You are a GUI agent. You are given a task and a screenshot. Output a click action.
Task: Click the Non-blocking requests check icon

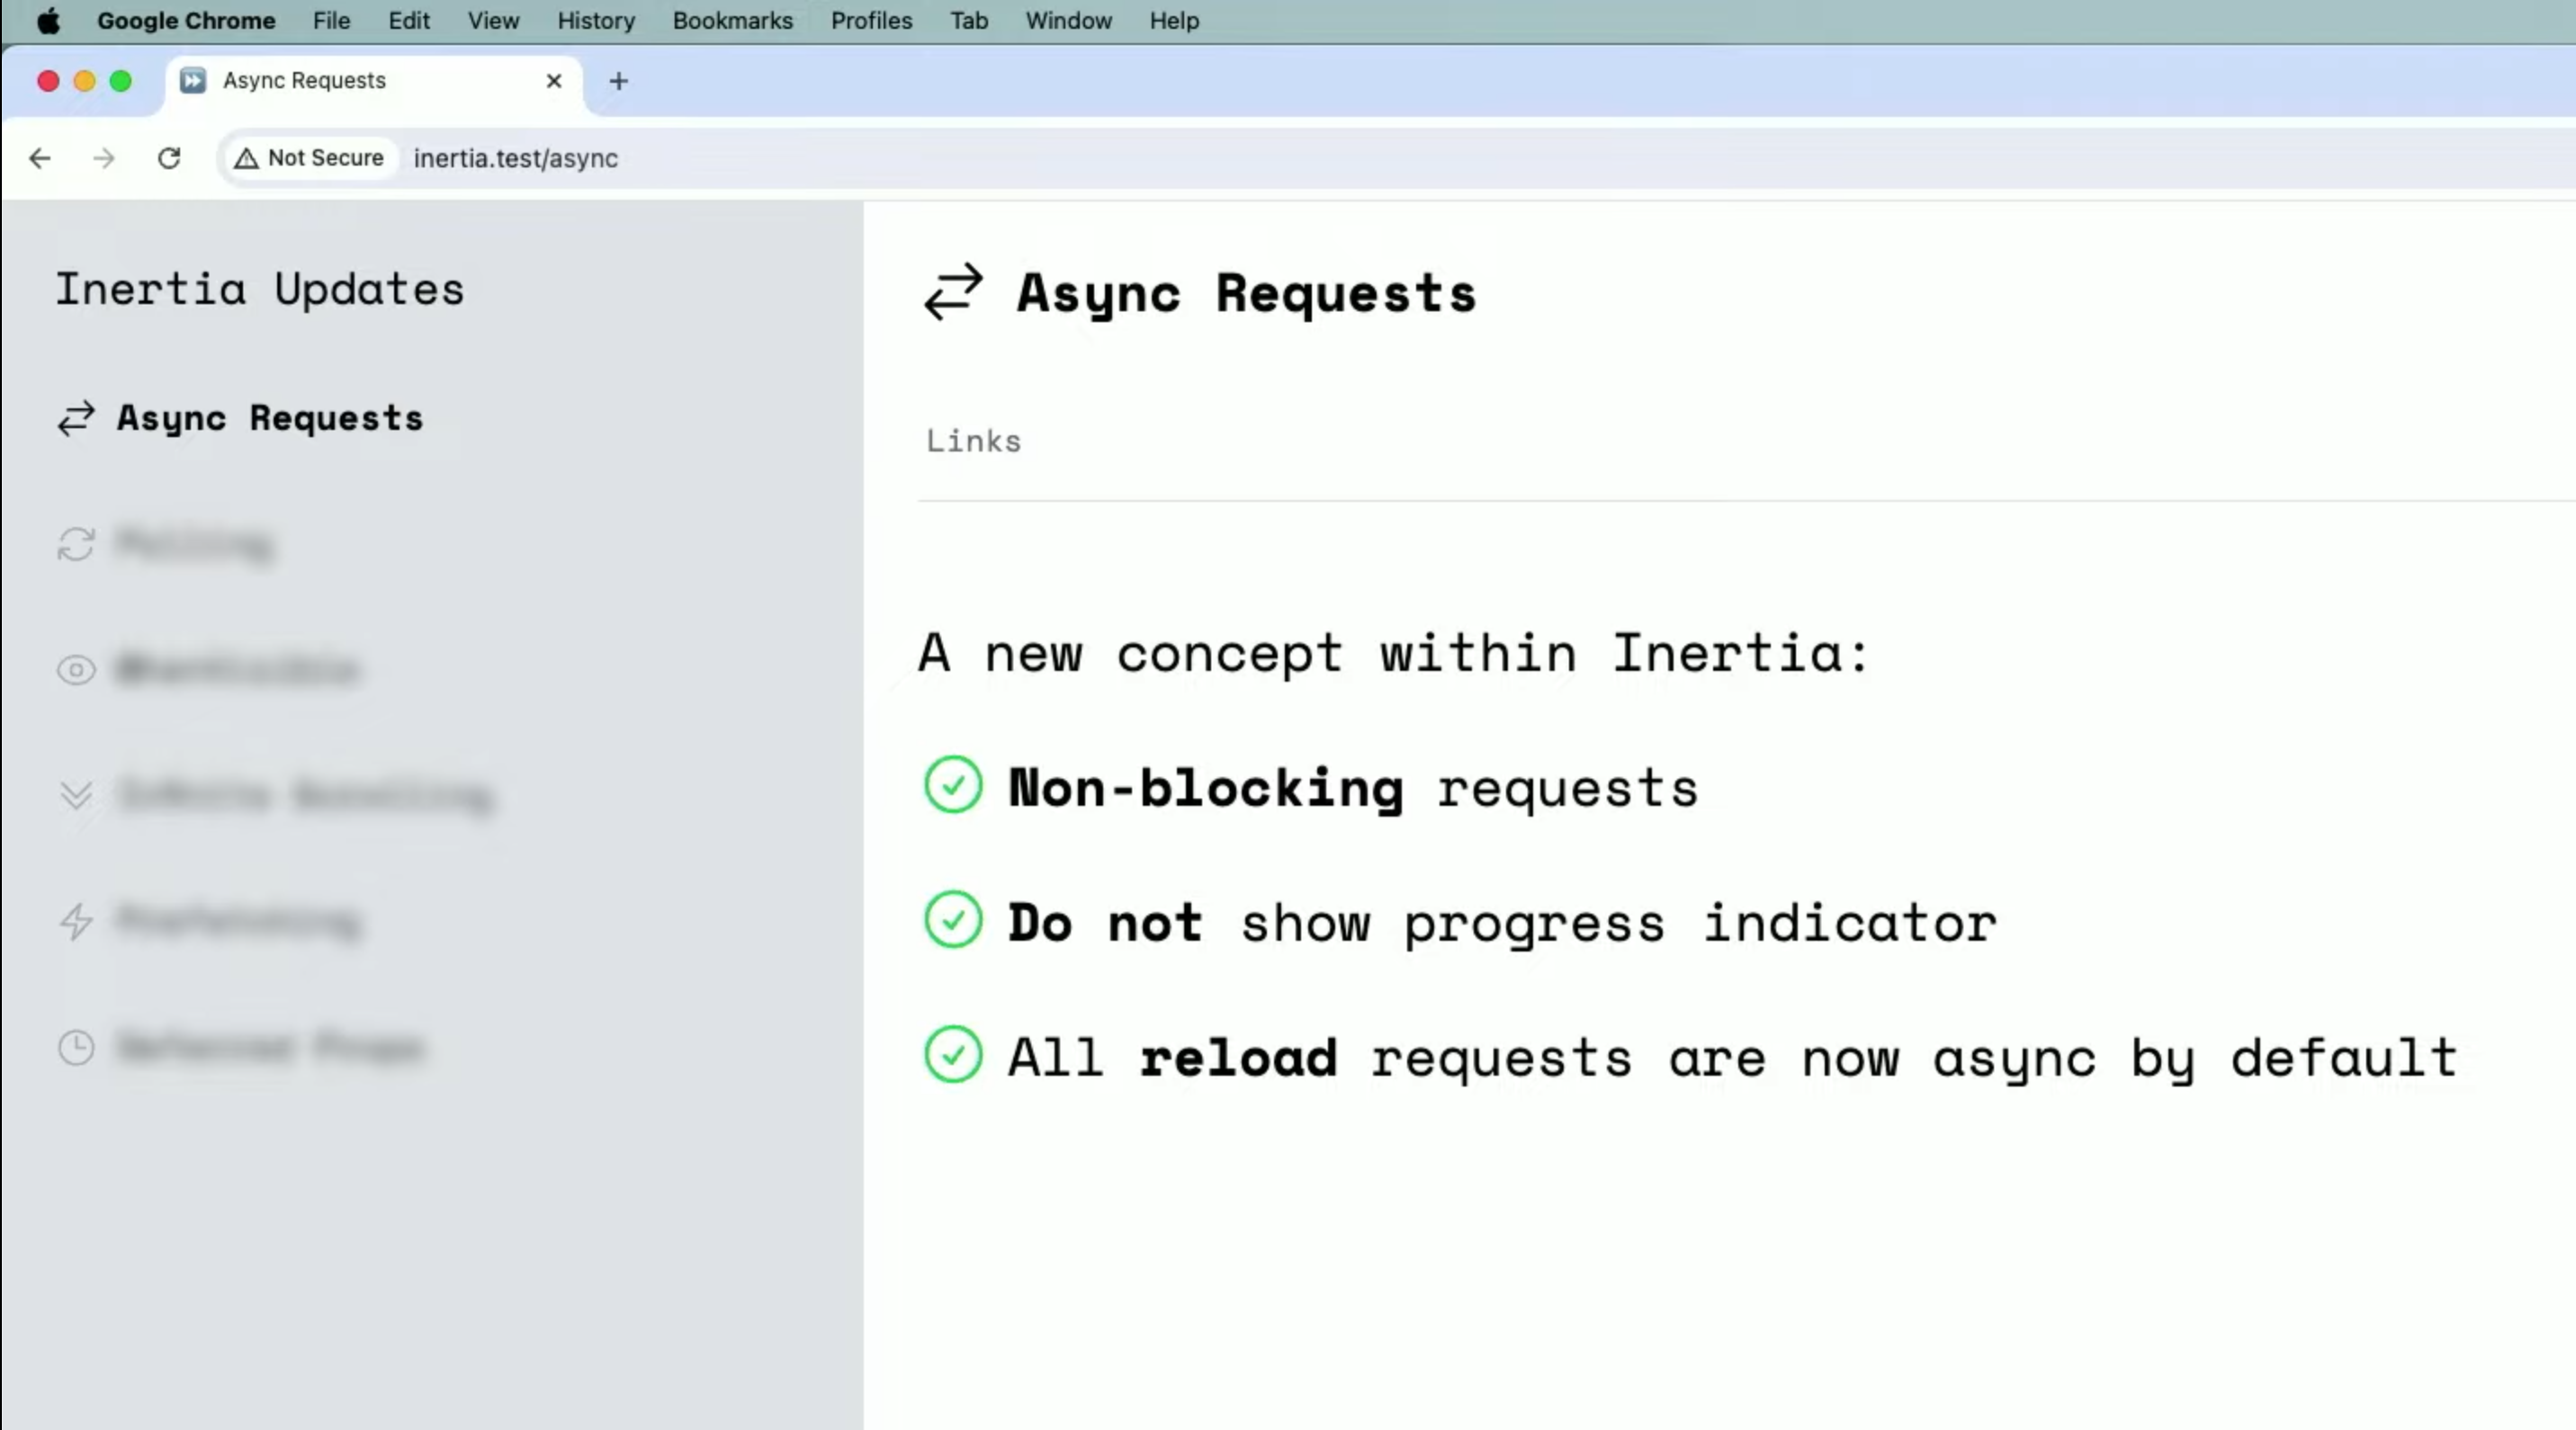coord(953,785)
